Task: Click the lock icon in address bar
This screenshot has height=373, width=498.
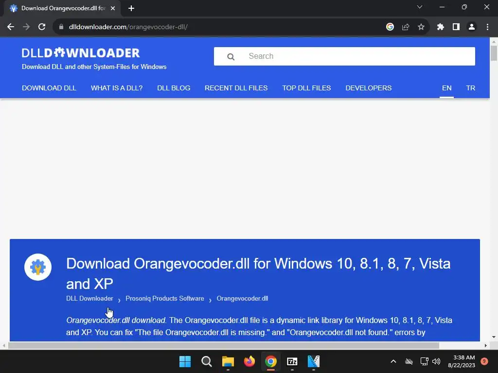Action: coord(61,27)
